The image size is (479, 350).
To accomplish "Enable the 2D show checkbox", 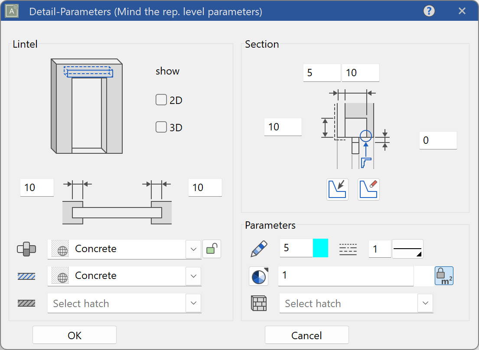I will (x=161, y=100).
